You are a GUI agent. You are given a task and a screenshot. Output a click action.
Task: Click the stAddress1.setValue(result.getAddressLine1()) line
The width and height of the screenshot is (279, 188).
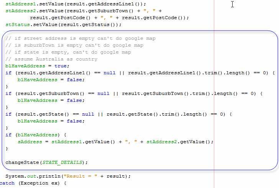coord(75,4)
